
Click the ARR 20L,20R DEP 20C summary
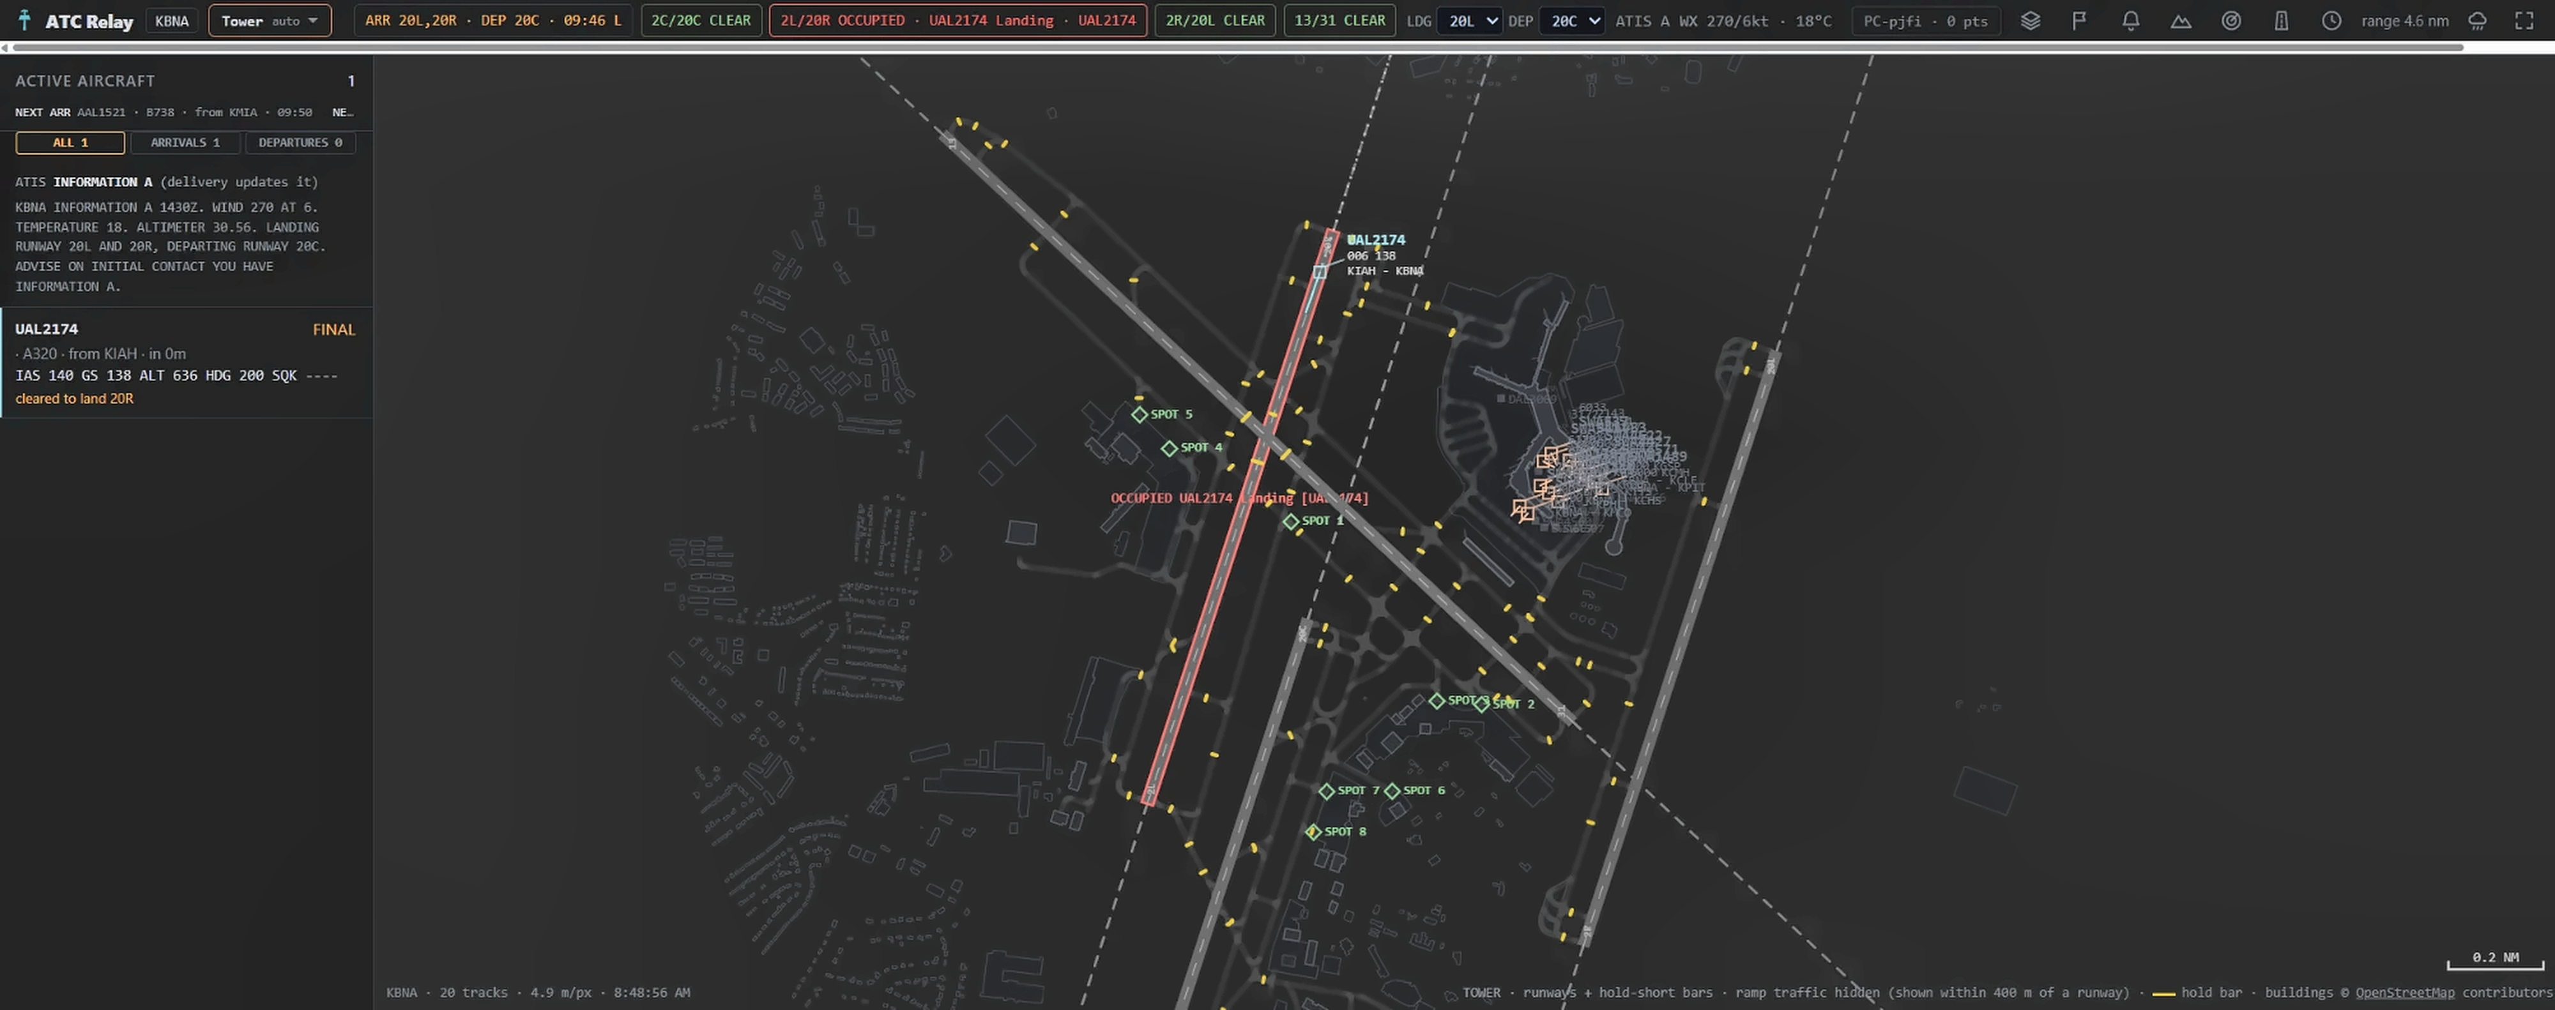point(494,21)
